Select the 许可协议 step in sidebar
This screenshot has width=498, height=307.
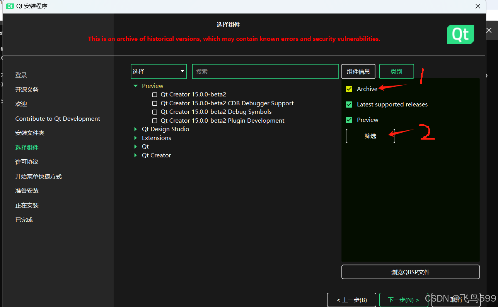(x=27, y=162)
